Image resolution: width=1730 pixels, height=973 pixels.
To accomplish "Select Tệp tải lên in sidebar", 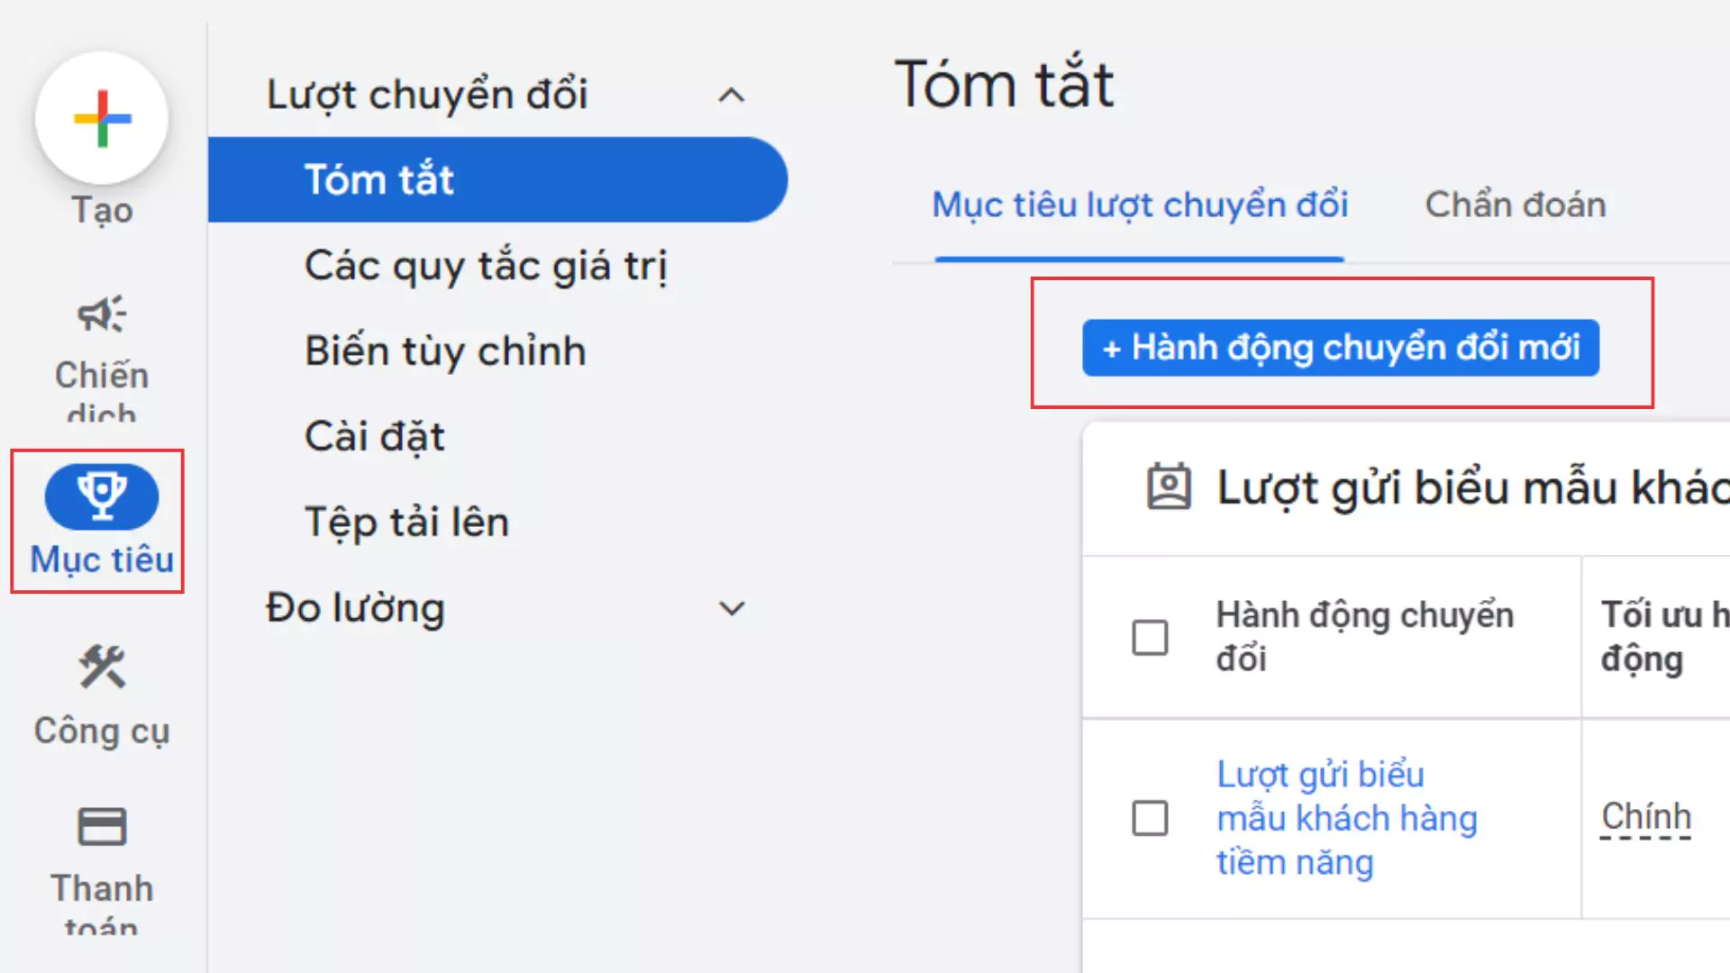I will (x=407, y=523).
